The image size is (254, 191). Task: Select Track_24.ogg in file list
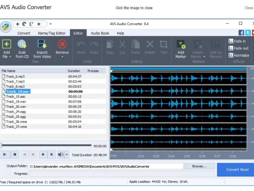[53, 112]
